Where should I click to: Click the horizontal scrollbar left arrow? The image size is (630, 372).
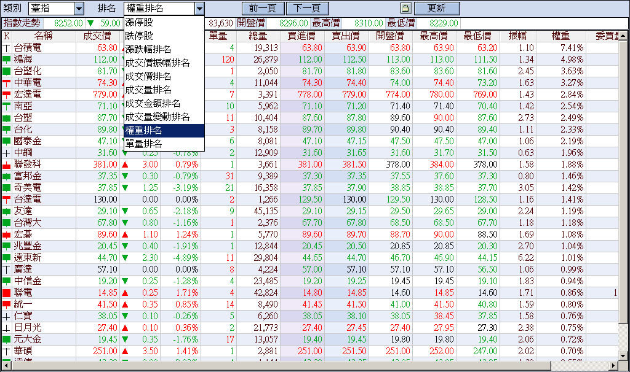[x=6, y=365]
